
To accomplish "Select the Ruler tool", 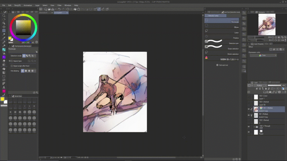I will (4, 83).
